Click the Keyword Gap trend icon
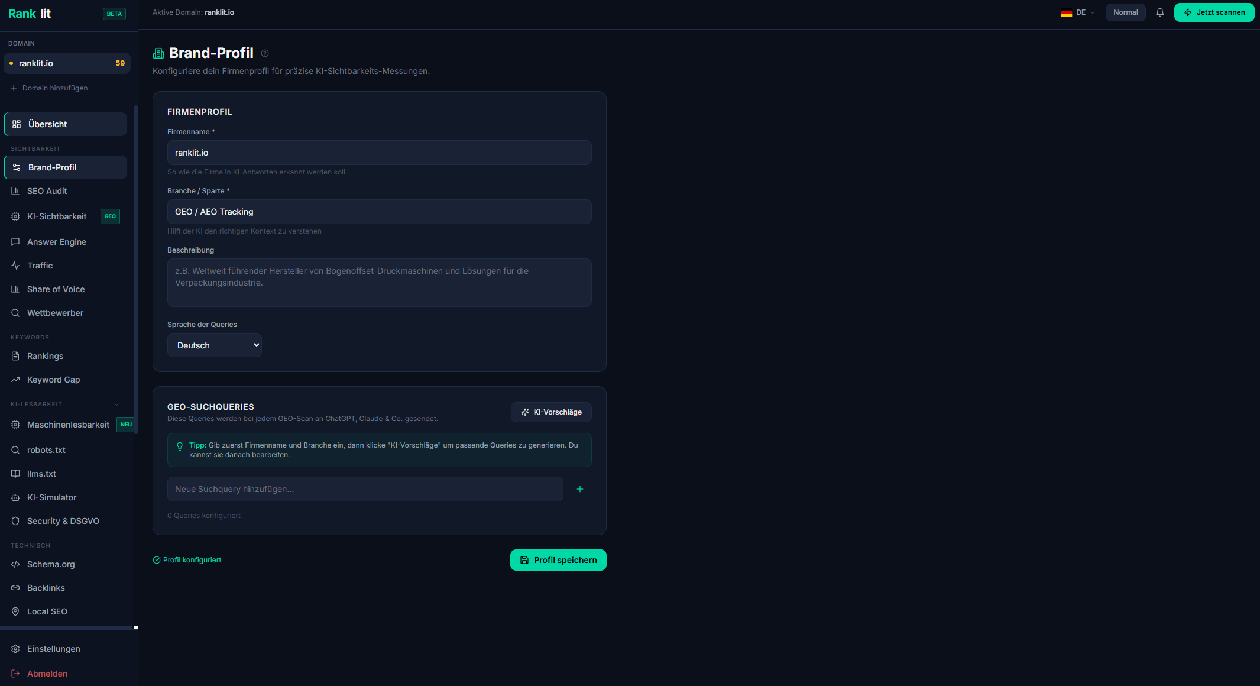This screenshot has width=1260, height=686. [x=15, y=380]
